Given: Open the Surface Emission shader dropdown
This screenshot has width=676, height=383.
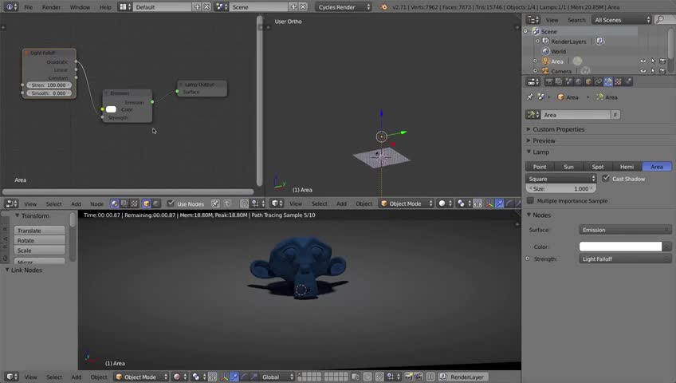Looking at the screenshot, I should (625, 230).
